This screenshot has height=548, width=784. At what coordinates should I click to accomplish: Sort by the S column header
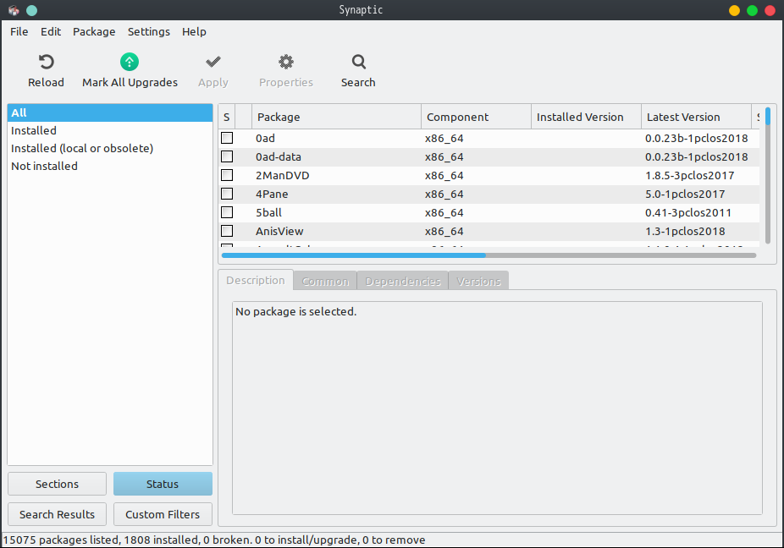point(227,117)
